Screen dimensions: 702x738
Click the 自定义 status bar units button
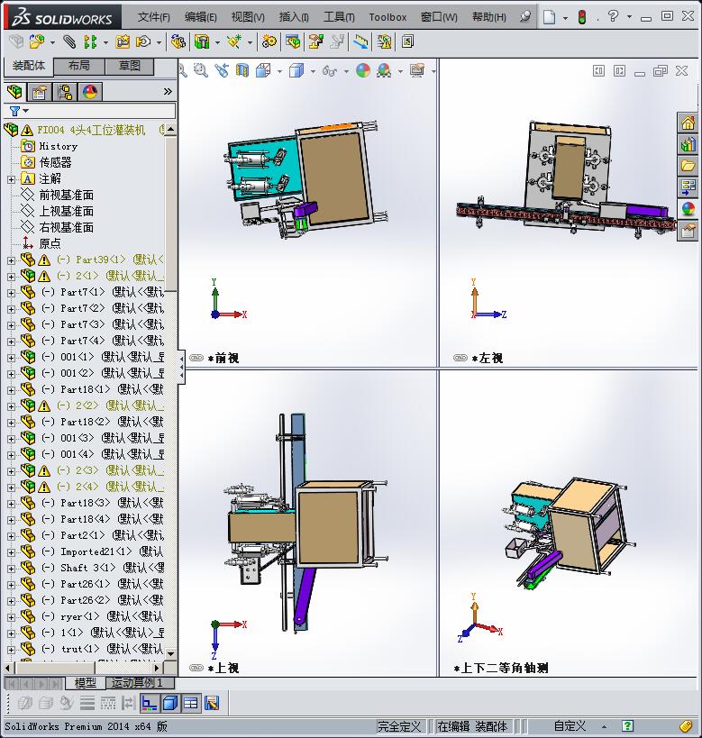click(570, 726)
